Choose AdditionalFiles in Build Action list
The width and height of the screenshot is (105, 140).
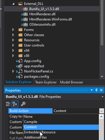61,137
